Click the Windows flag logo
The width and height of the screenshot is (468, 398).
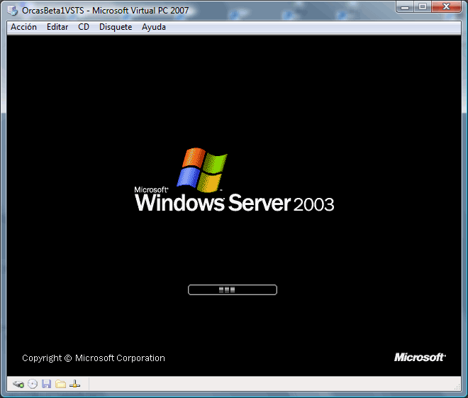click(x=202, y=170)
